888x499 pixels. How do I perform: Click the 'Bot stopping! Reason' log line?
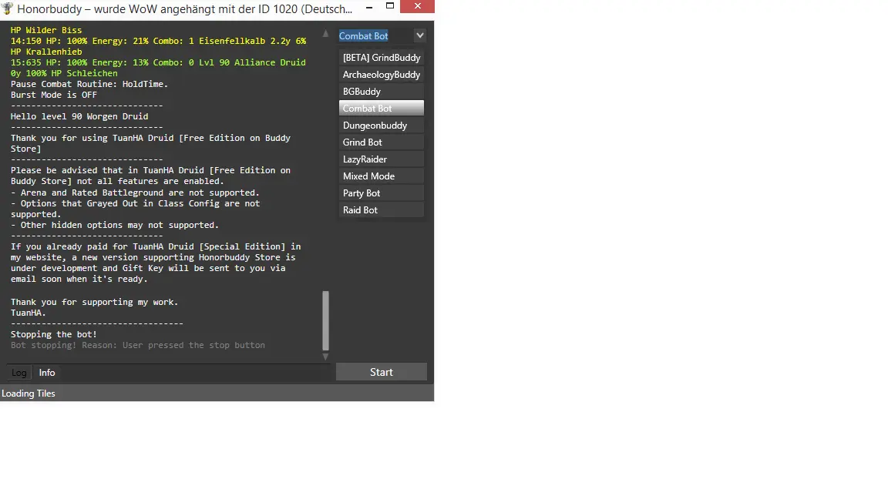(x=138, y=345)
